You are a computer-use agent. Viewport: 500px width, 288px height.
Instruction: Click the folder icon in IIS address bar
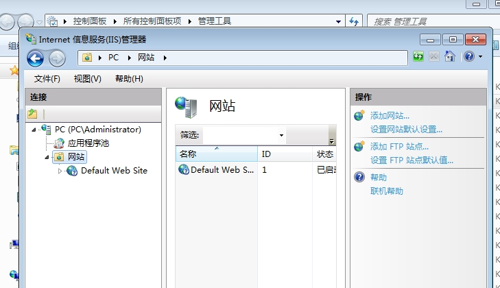coord(87,58)
